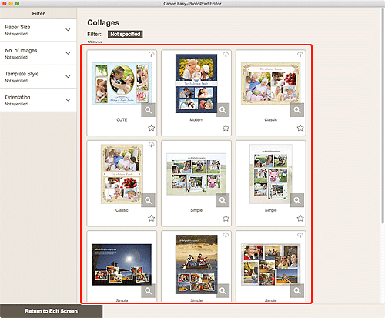The width and height of the screenshot is (385, 318).
Task: Click the download cloud icon on Modern card
Action: point(226,54)
